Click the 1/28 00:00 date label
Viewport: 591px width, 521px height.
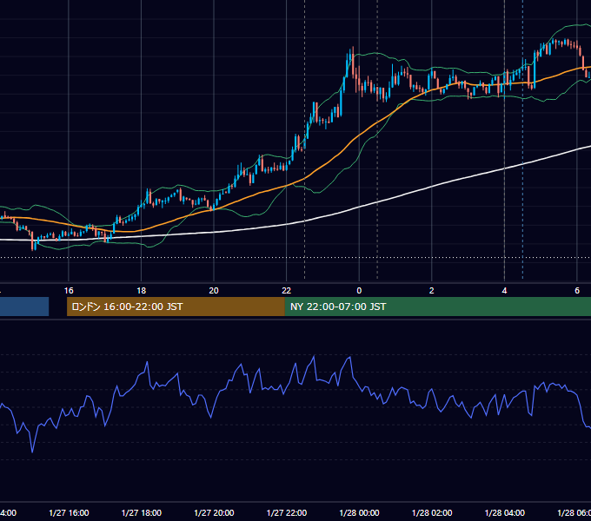359,512
